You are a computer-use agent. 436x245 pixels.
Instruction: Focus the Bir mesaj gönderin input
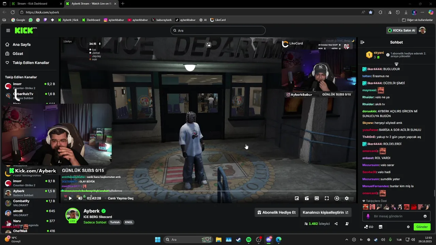[396, 216]
